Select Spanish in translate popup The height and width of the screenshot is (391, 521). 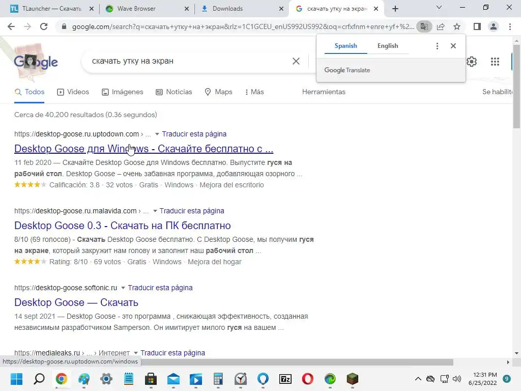click(345, 46)
